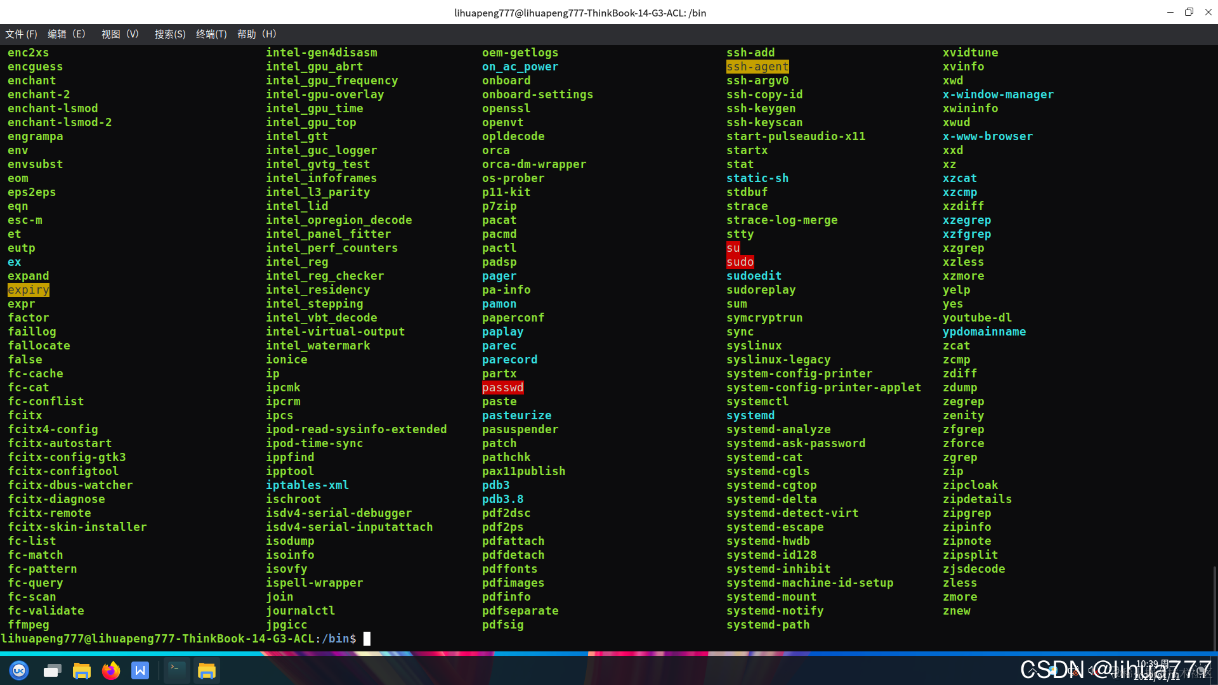Viewport: 1218px width, 685px height.
Task: Open the 视图(V) menu
Action: click(x=120, y=34)
